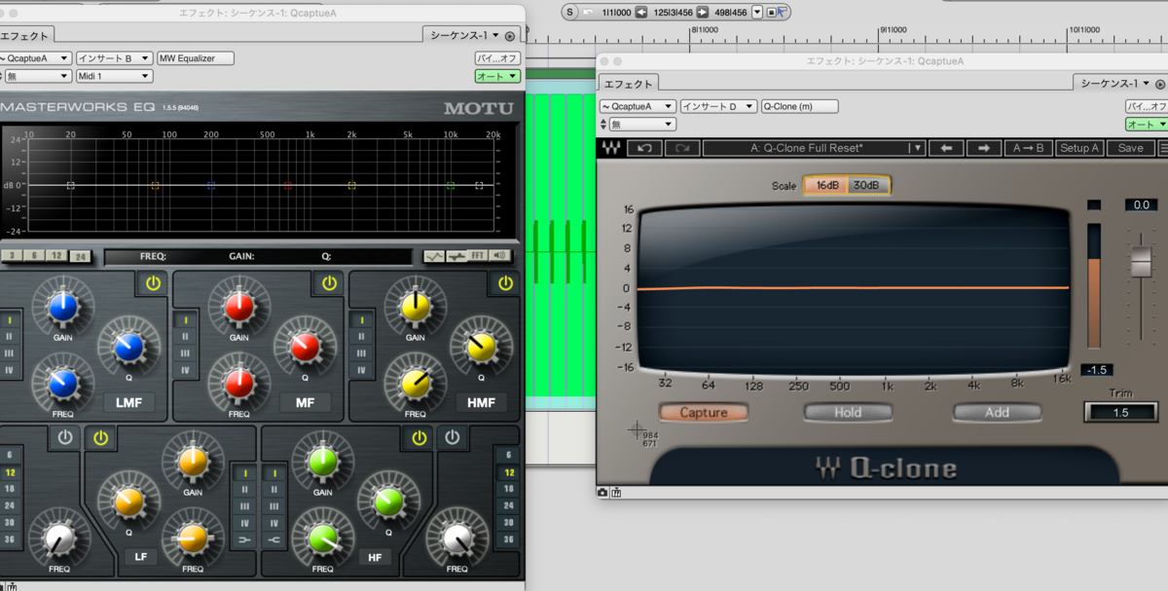Select エフェクト tab in Q-Clone window
The width and height of the screenshot is (1168, 591).
click(626, 84)
